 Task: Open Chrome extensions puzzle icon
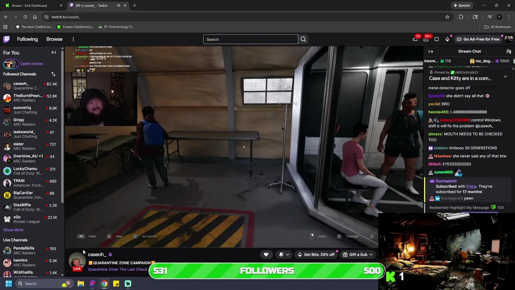461,17
